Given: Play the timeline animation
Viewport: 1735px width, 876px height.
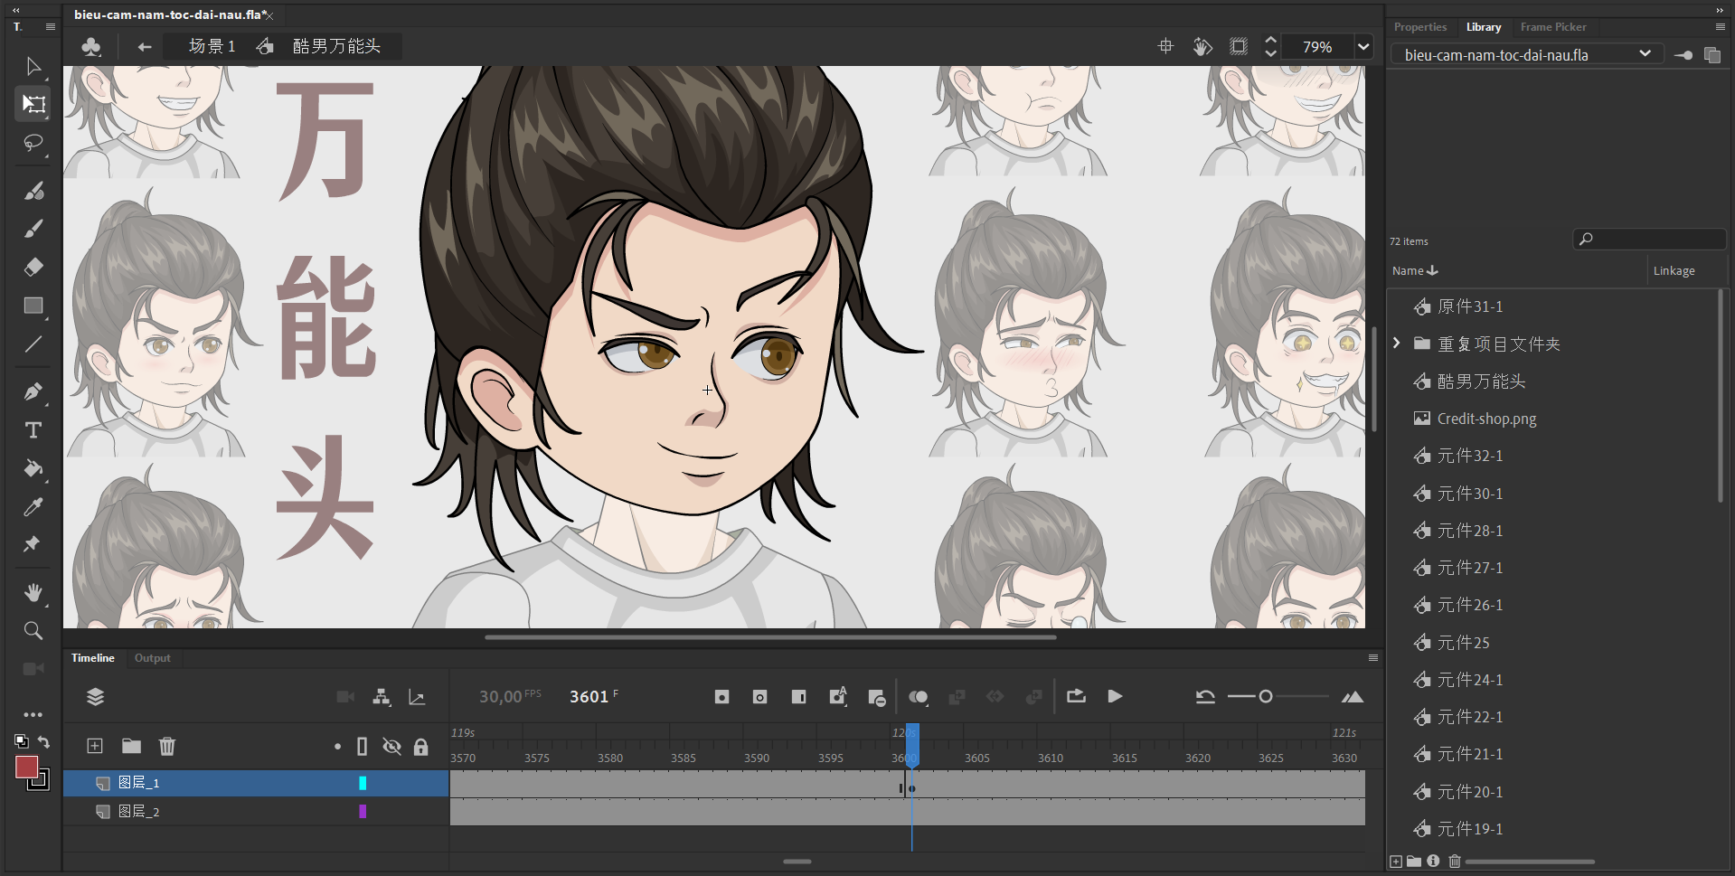Looking at the screenshot, I should tap(1115, 697).
